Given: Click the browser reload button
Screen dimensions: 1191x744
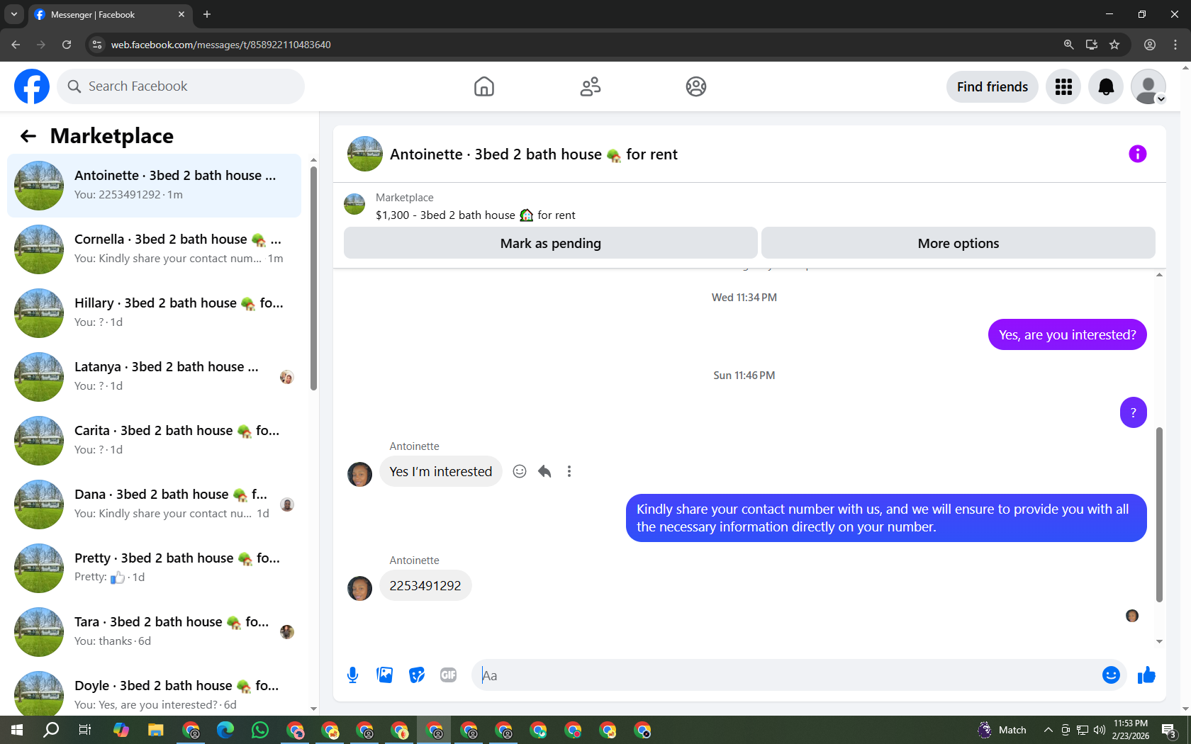Looking at the screenshot, I should pos(67,45).
